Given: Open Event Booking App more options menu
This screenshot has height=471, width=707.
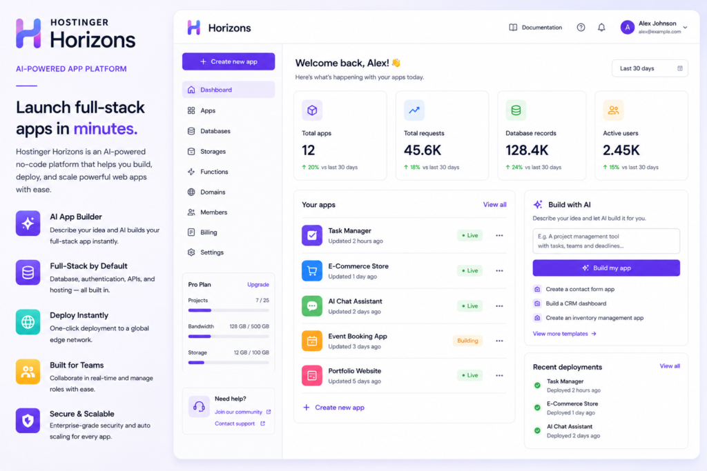Looking at the screenshot, I should 499,341.
